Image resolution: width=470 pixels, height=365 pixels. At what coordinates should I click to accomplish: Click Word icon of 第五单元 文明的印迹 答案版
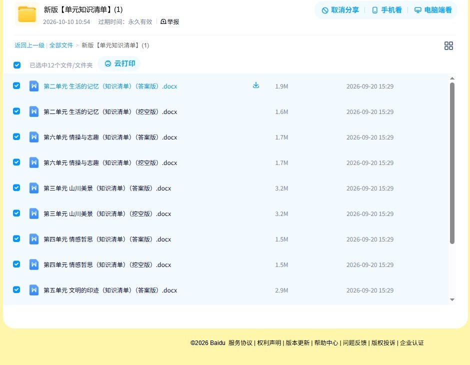(x=34, y=290)
